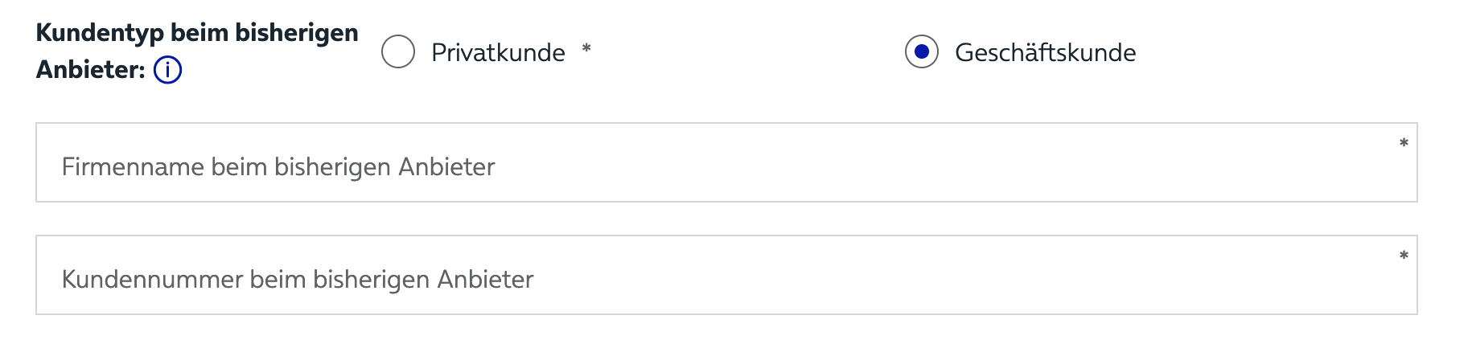Switch customer type to Privatkunde
This screenshot has width=1464, height=344.
(x=398, y=51)
